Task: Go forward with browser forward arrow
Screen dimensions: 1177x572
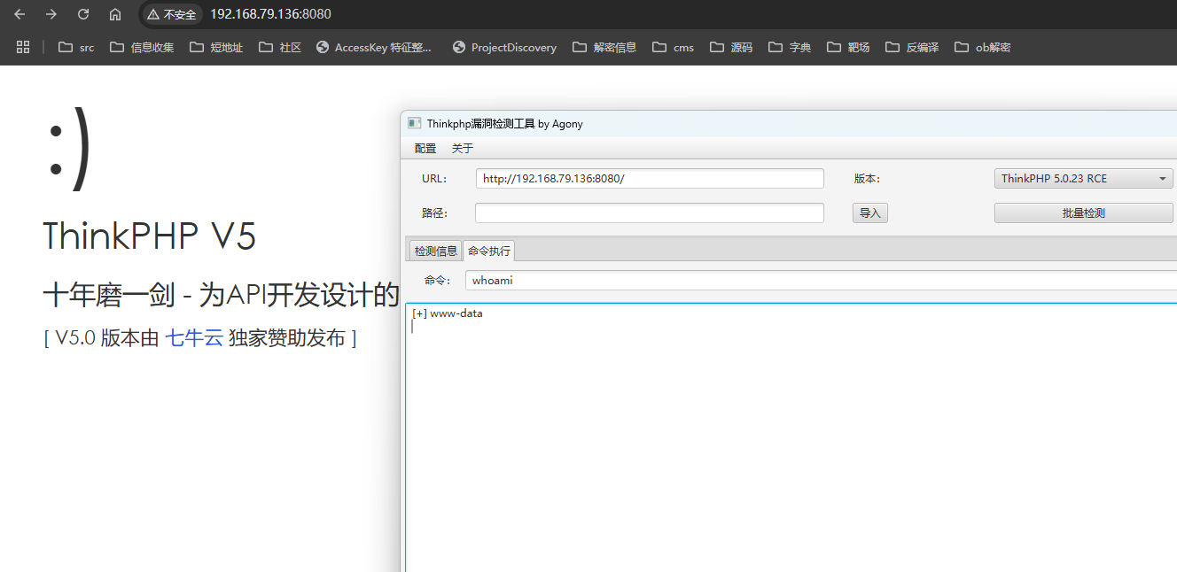Action: 51,14
